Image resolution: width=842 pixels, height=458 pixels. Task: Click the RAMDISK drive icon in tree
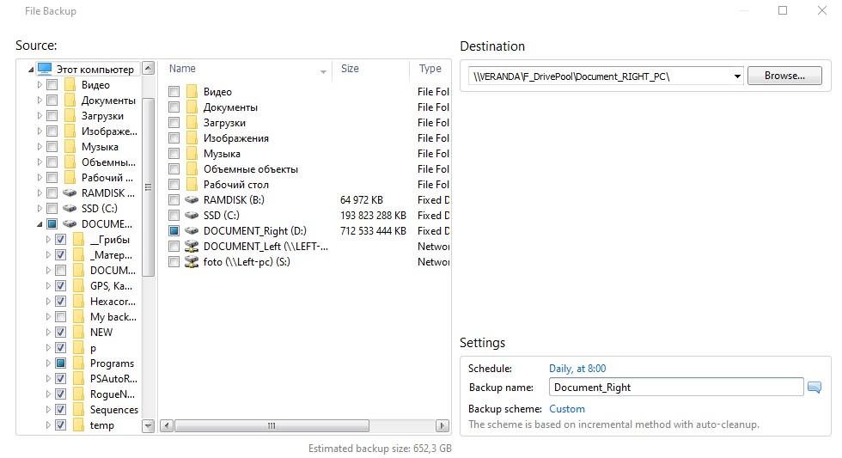70,192
